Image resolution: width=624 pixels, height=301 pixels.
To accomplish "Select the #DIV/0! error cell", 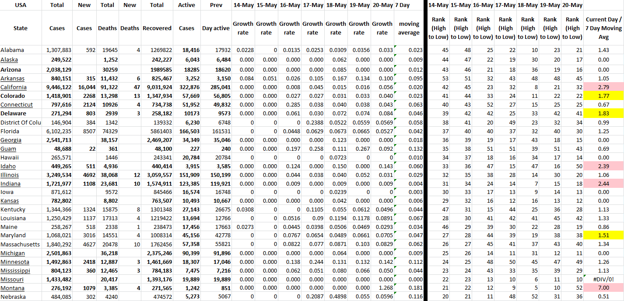I will (603, 280).
